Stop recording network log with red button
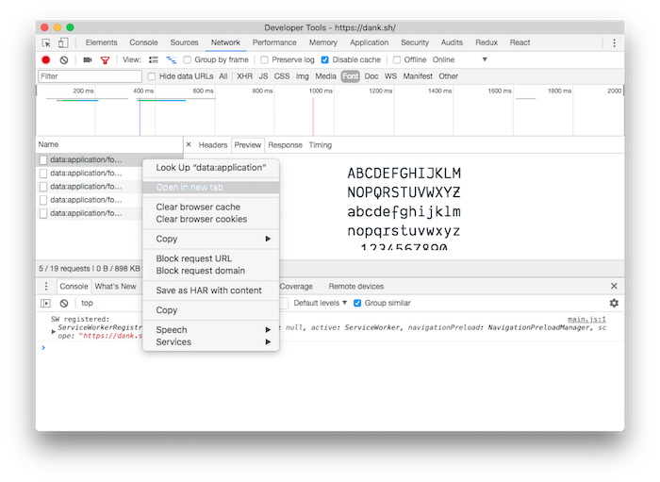This screenshot has height=482, width=660. click(x=45, y=59)
